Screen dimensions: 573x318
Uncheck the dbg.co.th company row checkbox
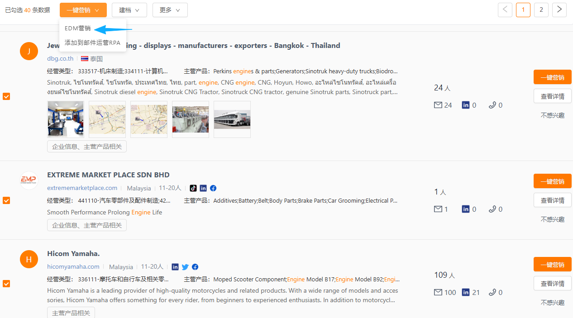pos(6,96)
